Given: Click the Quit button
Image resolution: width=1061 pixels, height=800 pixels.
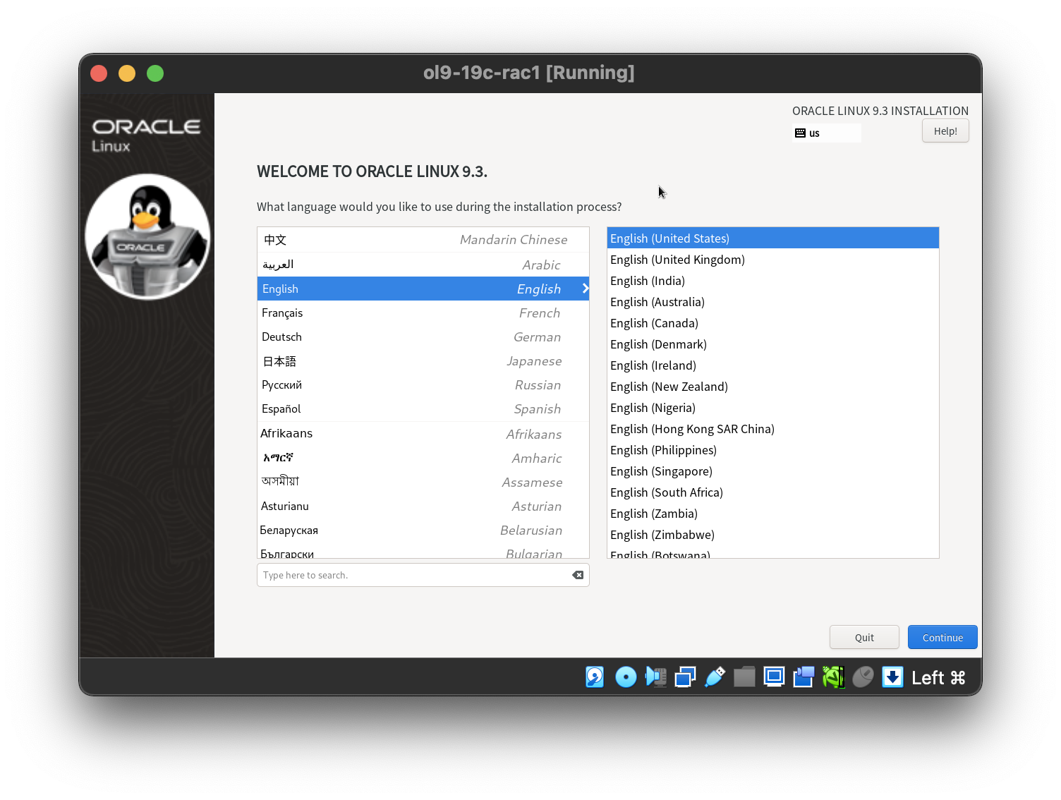Looking at the screenshot, I should click(x=864, y=637).
